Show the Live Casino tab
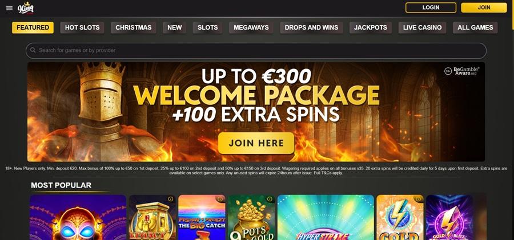Image resolution: width=514 pixels, height=240 pixels. [x=422, y=27]
